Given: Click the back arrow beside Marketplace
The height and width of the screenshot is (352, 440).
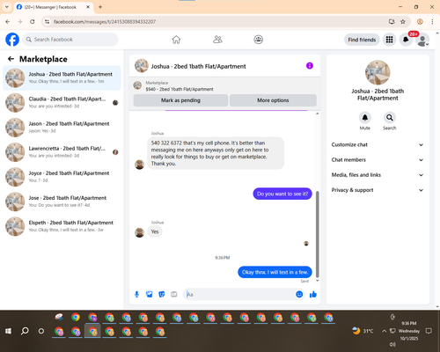Looking at the screenshot, I should point(11,59).
